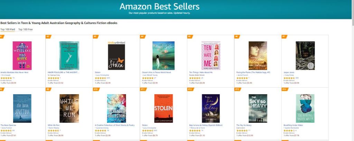Open the Ten Things I Hate About Me cover
The height and width of the screenshot is (141, 354).
point(211,56)
